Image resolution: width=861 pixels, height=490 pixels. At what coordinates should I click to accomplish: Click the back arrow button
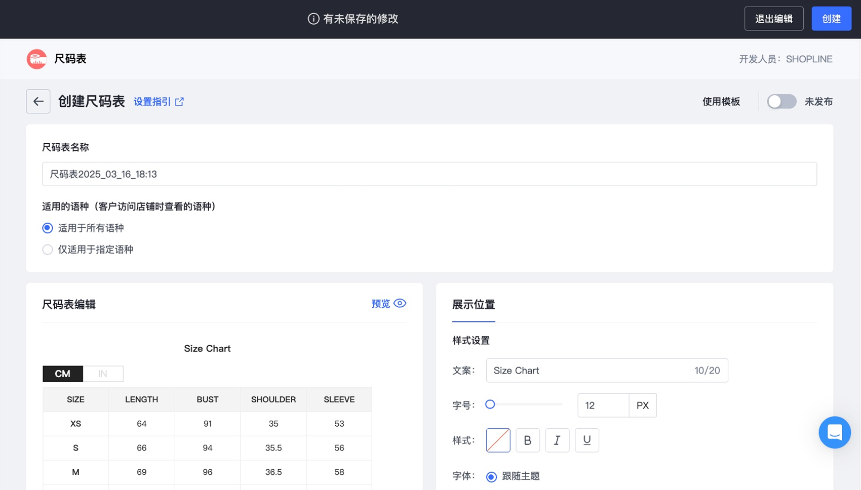point(38,101)
